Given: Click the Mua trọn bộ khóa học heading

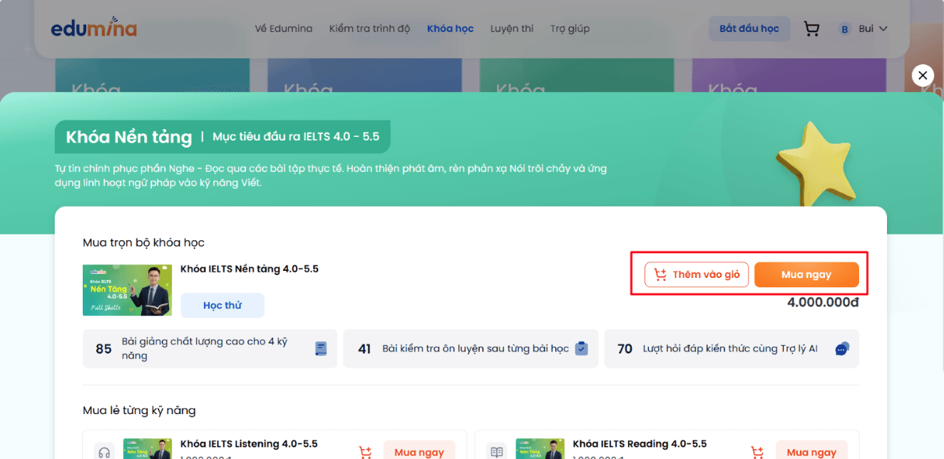Looking at the screenshot, I should (143, 243).
